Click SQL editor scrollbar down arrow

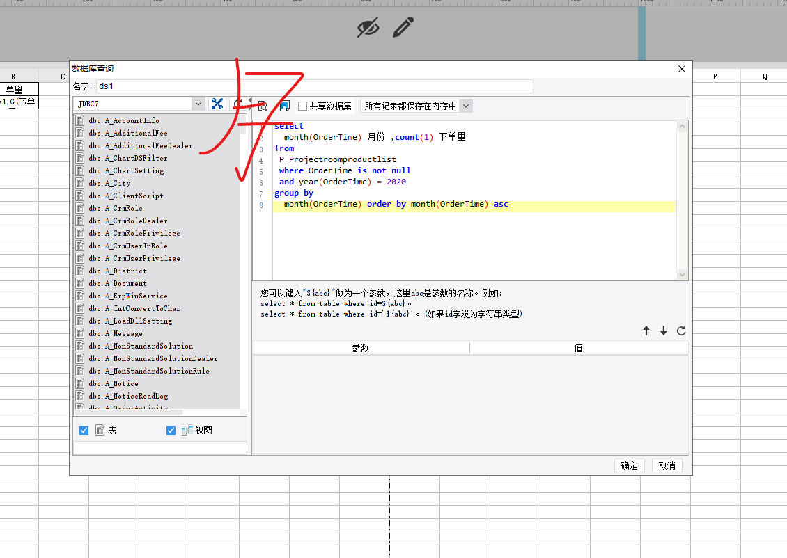[x=682, y=274]
